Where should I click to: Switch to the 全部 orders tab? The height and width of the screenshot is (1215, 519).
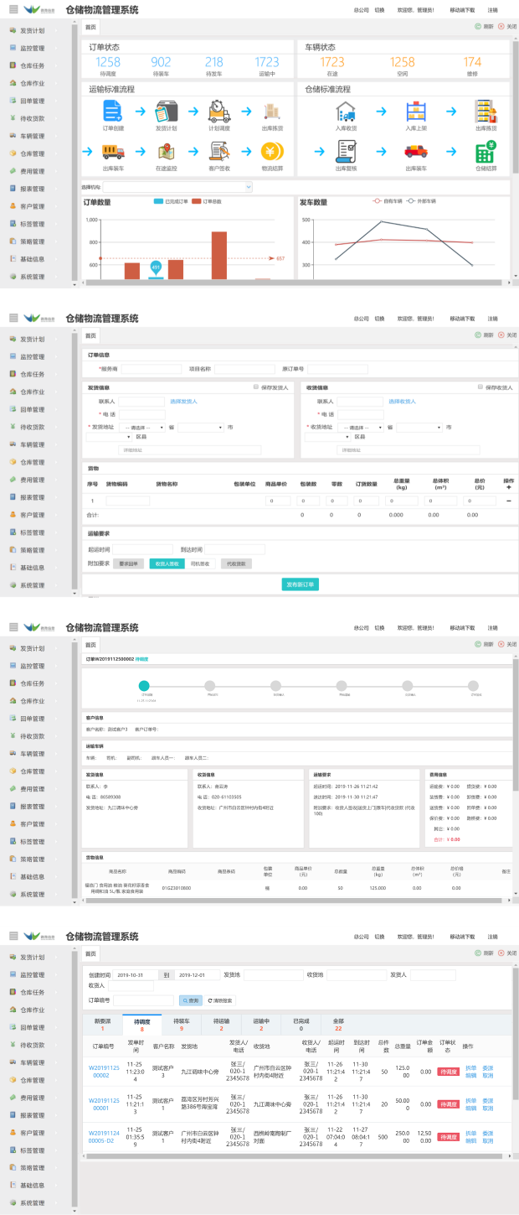338,1024
